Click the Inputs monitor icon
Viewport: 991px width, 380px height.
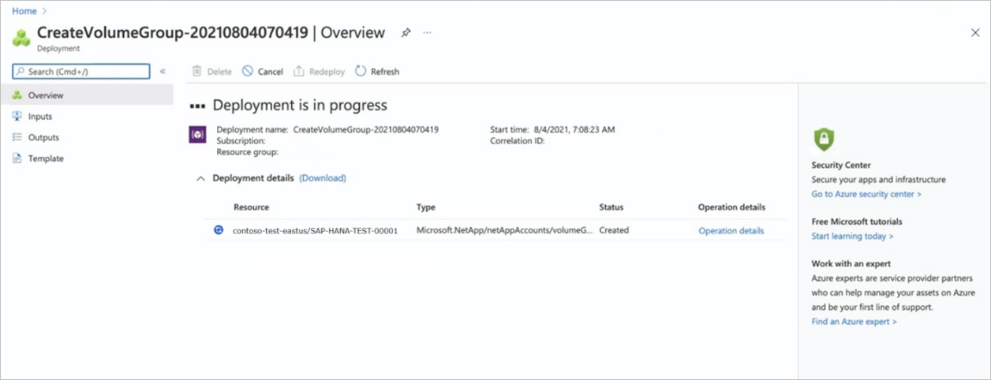tap(17, 117)
